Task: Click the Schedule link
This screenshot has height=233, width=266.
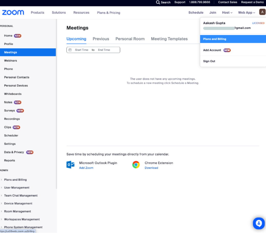Action: pos(196,13)
